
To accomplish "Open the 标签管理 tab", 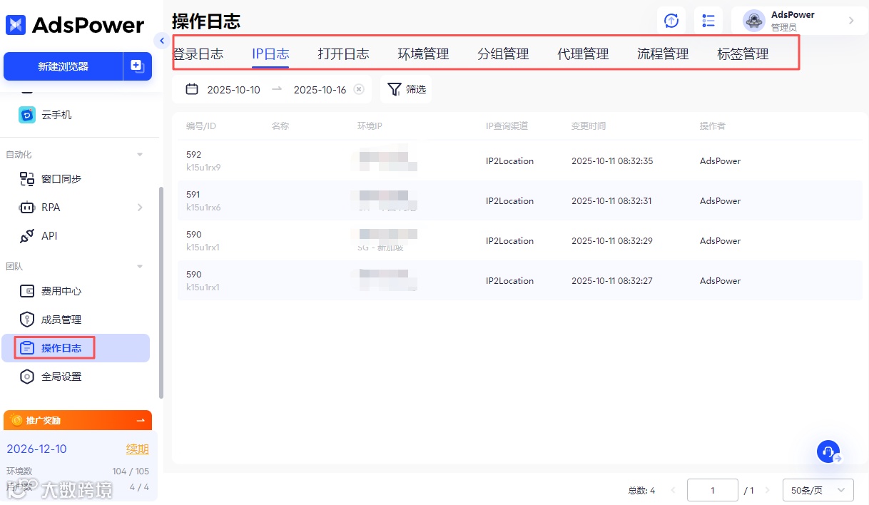I will [743, 53].
